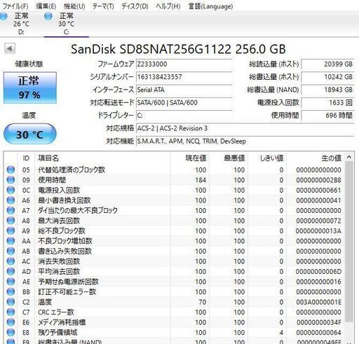Click status icon for attribute 05

pyautogui.click(x=11, y=170)
